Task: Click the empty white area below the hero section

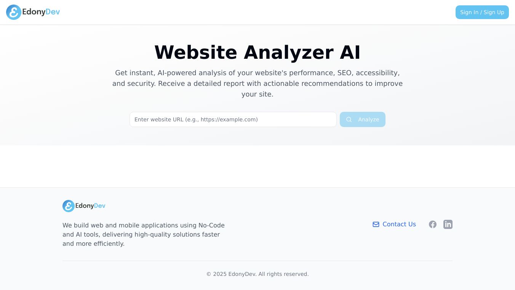Action: [x=257, y=166]
